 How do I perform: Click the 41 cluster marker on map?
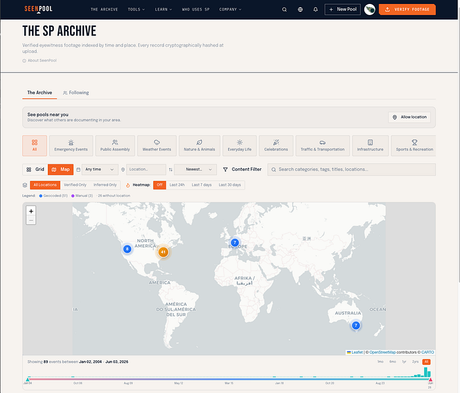coord(163,252)
